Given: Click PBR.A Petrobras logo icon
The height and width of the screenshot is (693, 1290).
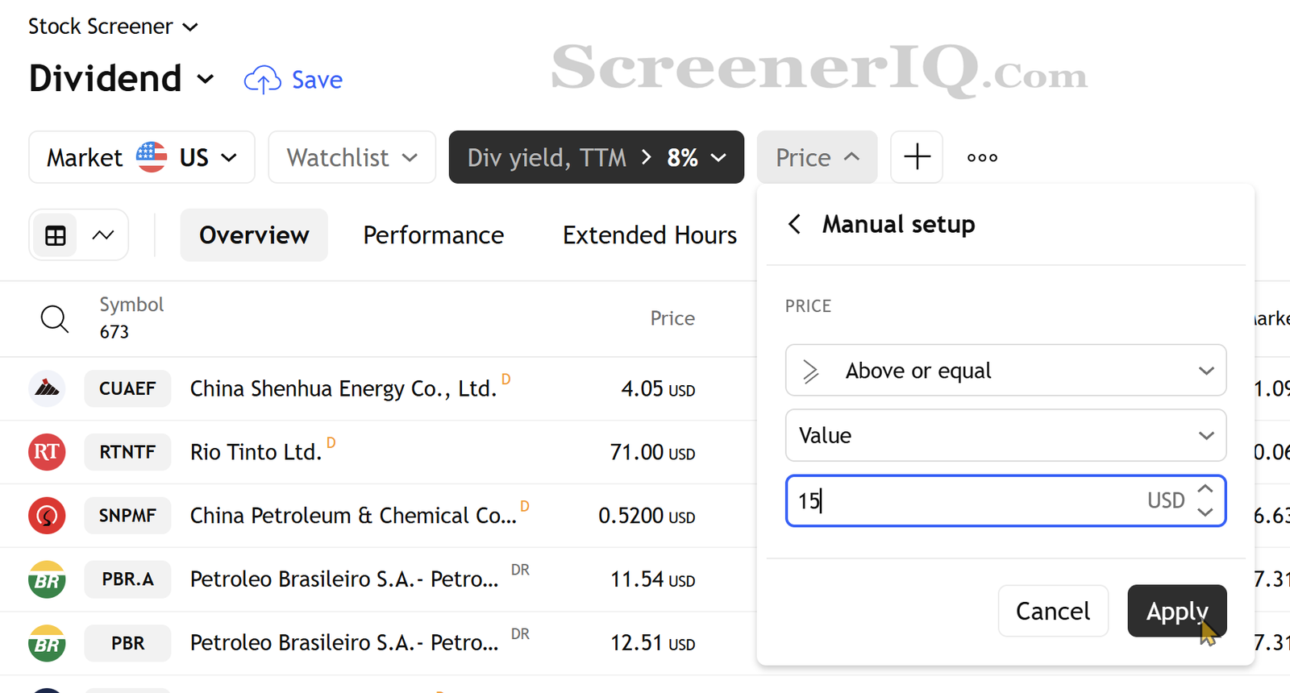Looking at the screenshot, I should tap(47, 579).
